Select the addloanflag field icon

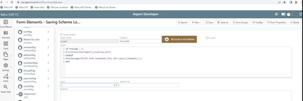[x=20, y=56]
